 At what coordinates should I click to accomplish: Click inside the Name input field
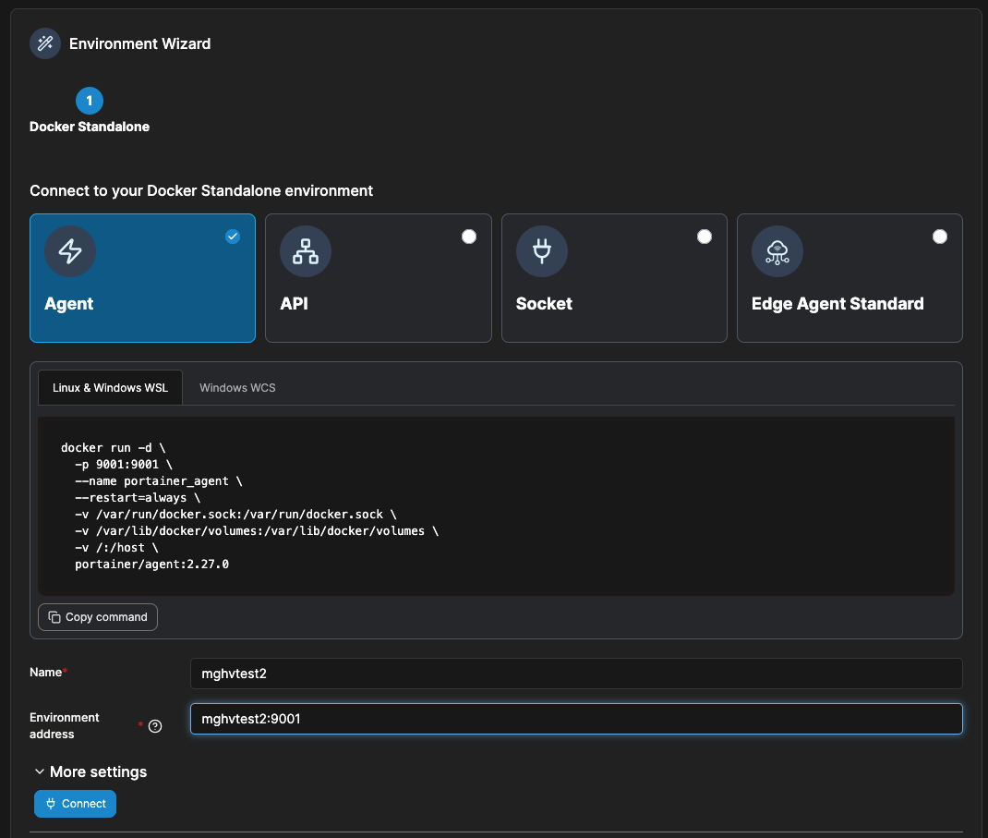(575, 674)
